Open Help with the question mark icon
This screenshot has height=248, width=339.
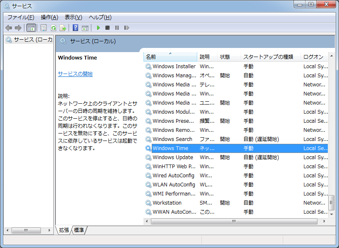point(75,28)
